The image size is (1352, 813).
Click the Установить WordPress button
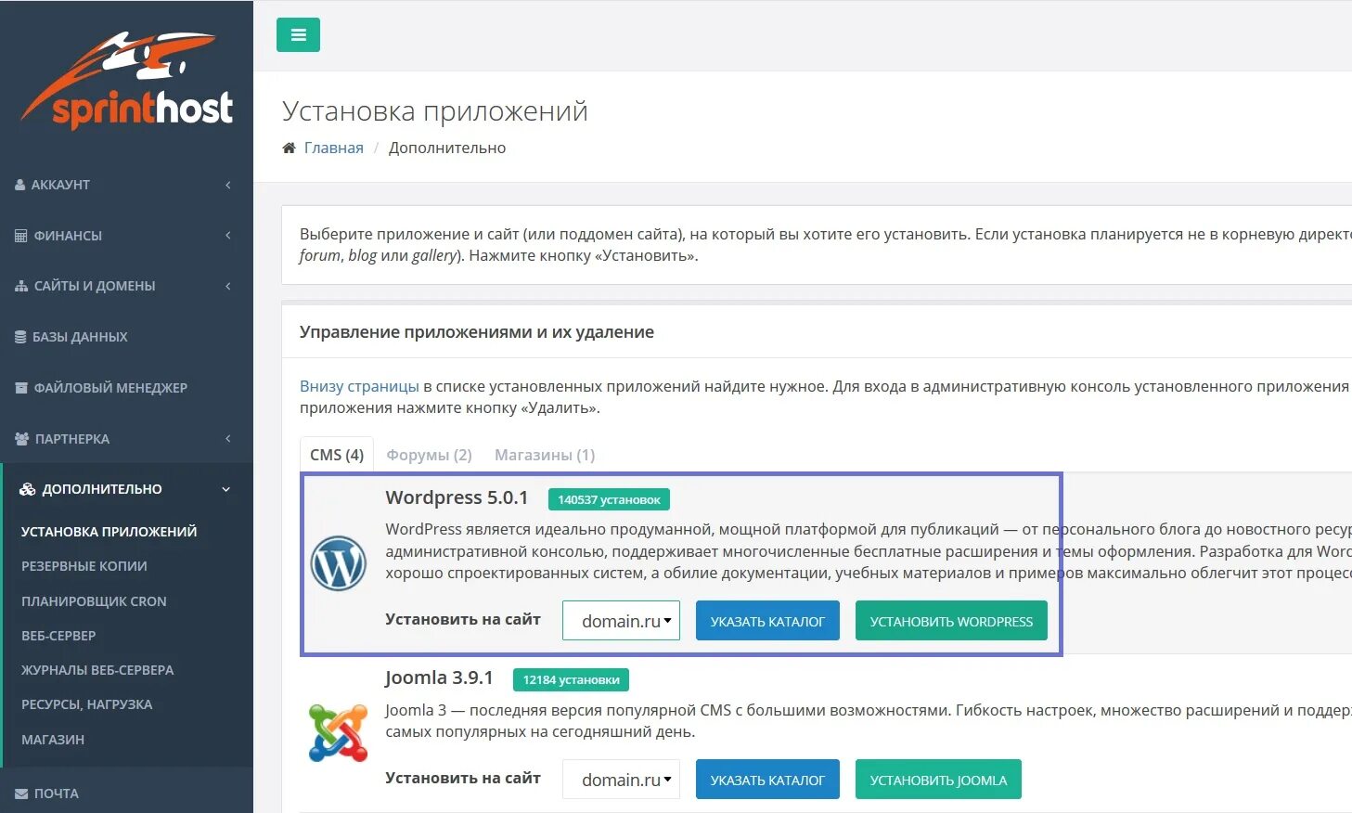pos(951,621)
